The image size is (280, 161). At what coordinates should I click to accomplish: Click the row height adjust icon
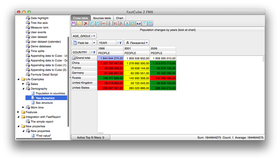pos(115,24)
